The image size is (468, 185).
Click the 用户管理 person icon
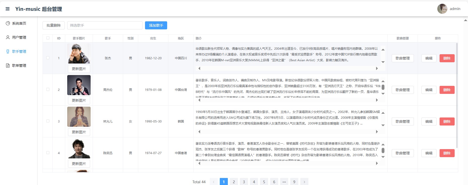tap(8, 37)
